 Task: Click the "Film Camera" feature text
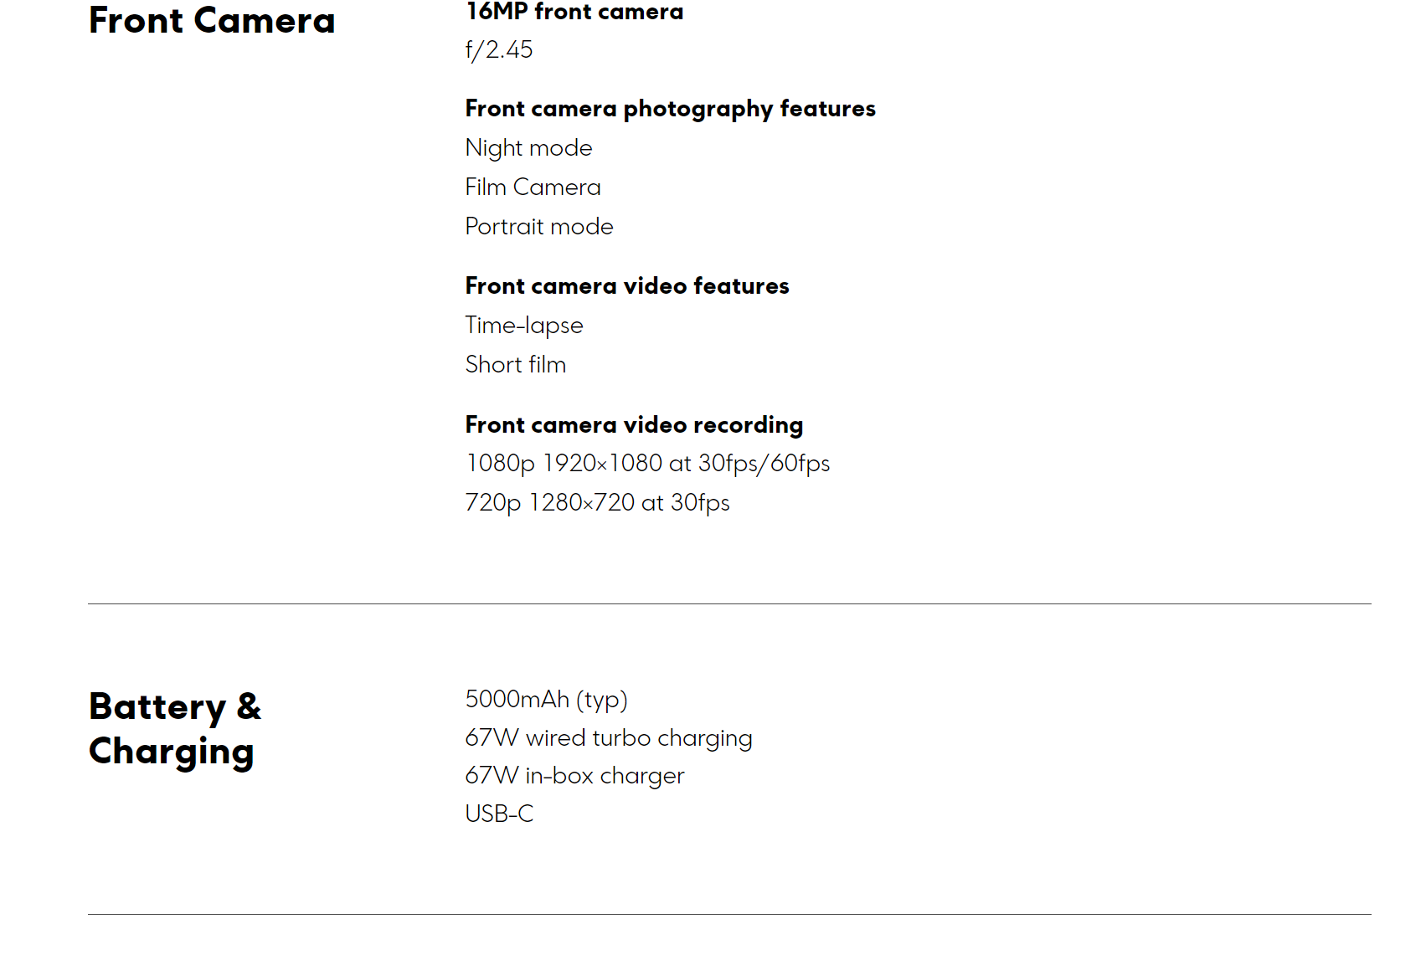pos(533,187)
